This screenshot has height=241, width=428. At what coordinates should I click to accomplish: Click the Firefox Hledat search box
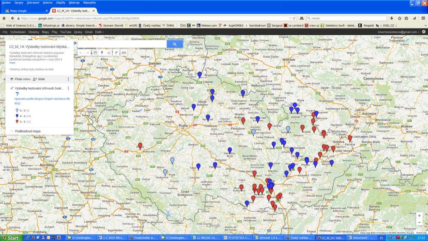point(346,18)
